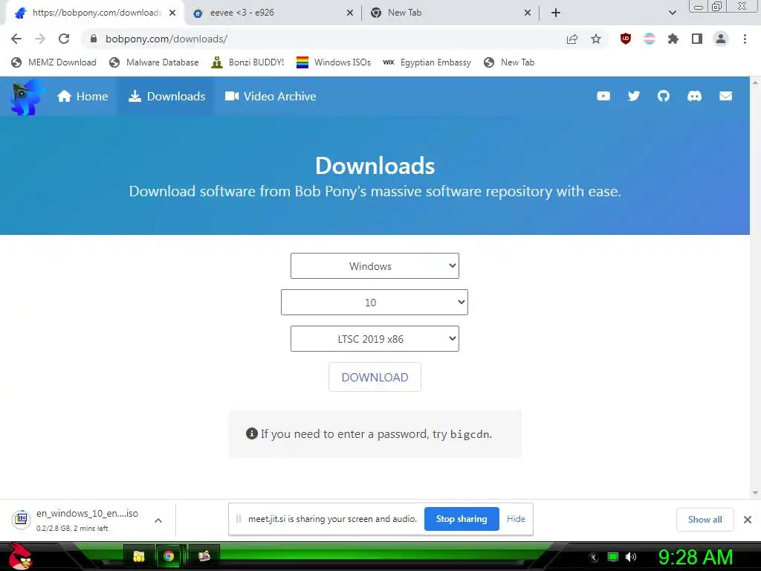Close the New Tab browser tab
The width and height of the screenshot is (761, 571).
pos(528,13)
